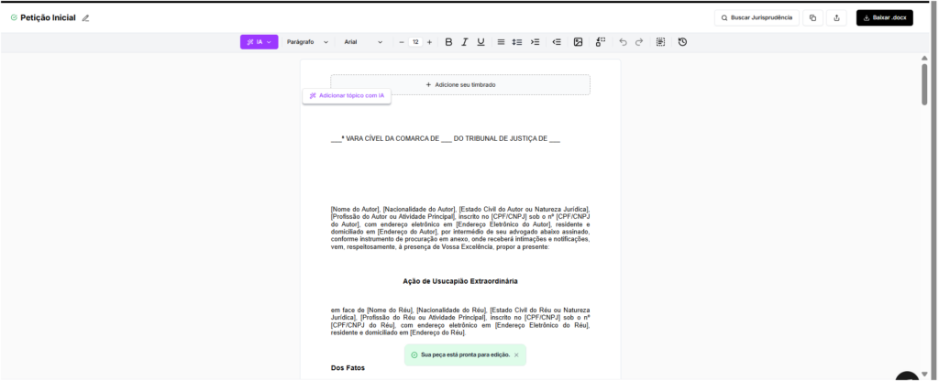This screenshot has height=381, width=939.
Task: Increase paragraph indent
Action: click(535, 42)
